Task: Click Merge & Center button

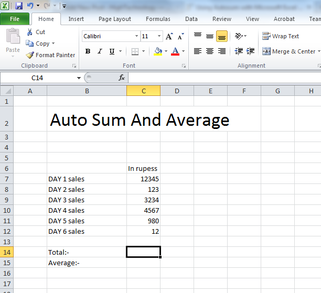Action: [289, 51]
